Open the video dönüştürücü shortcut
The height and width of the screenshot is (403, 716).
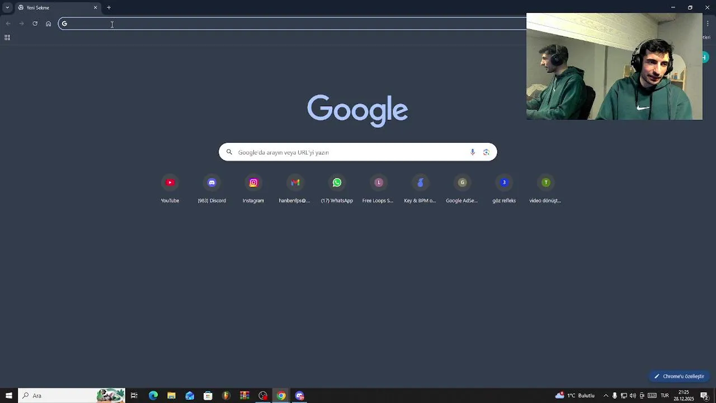545,189
